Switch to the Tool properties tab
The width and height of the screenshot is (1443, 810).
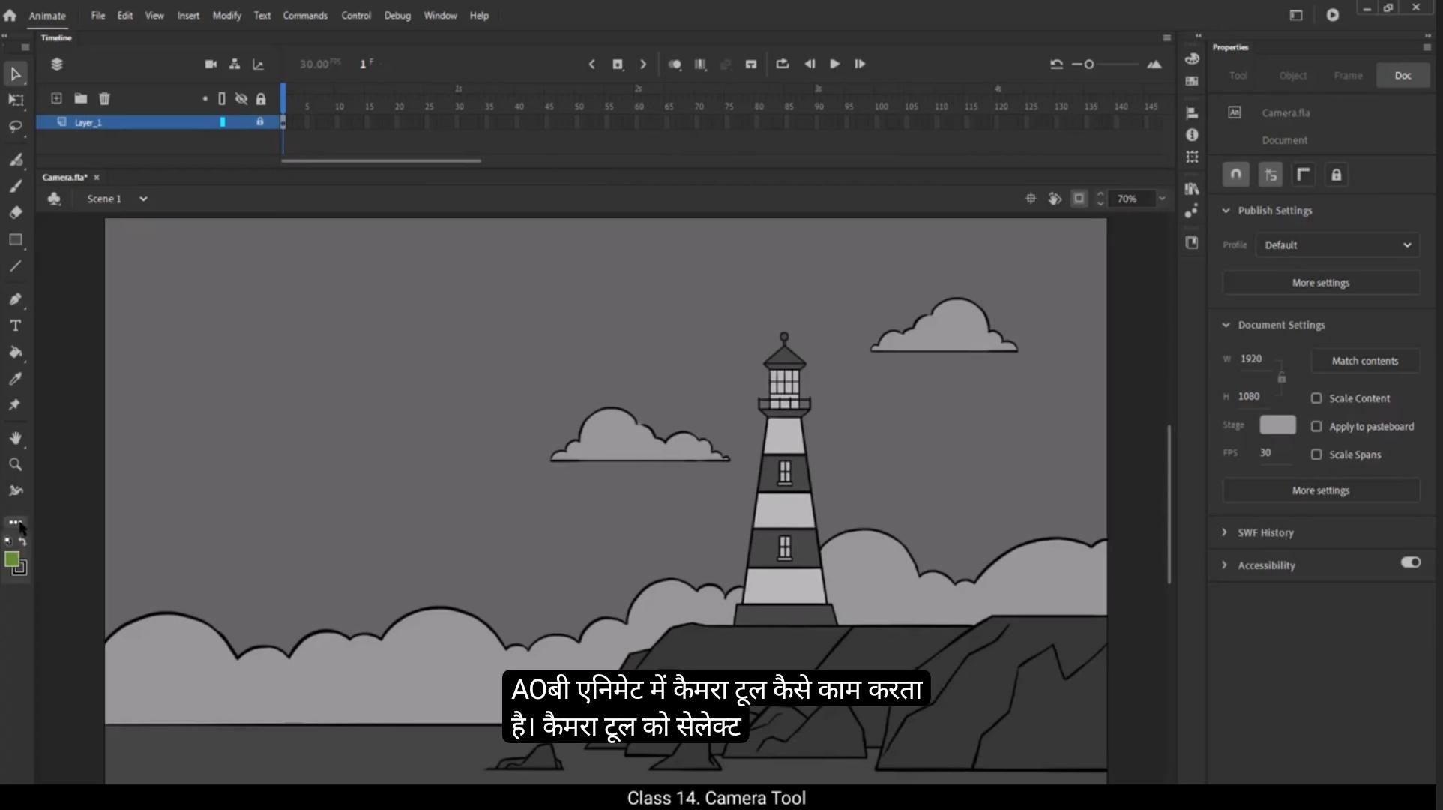(1238, 76)
